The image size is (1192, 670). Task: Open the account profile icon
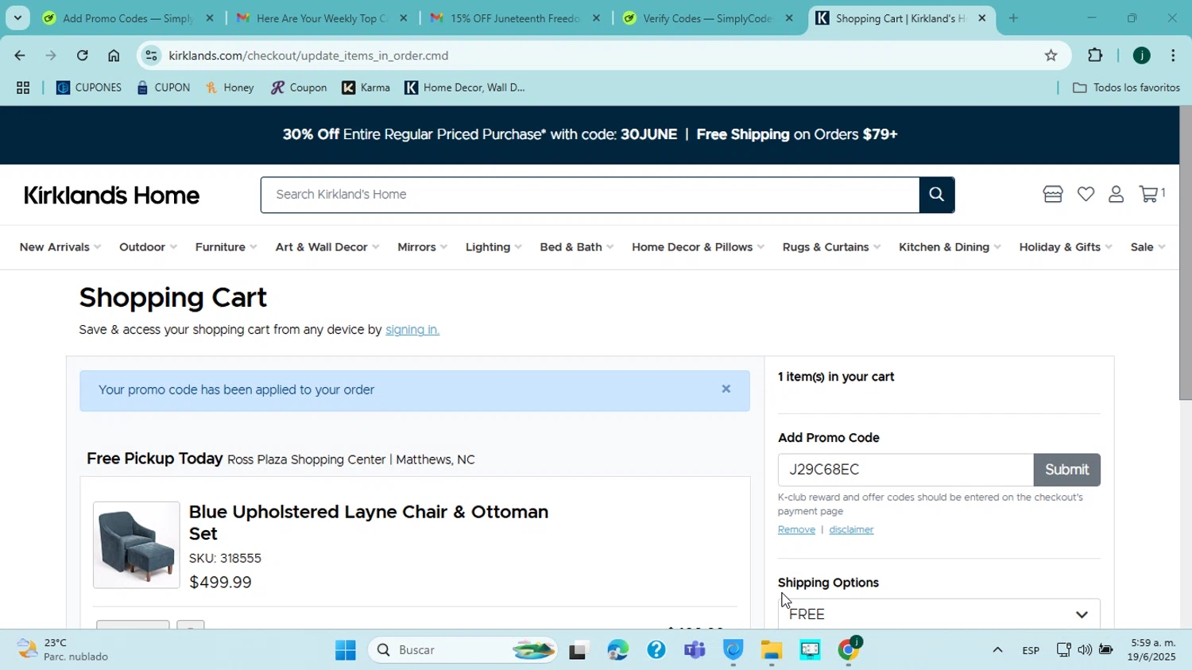[x=1116, y=194]
